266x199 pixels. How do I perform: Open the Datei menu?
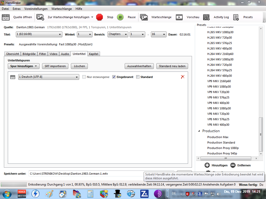coord(5,9)
